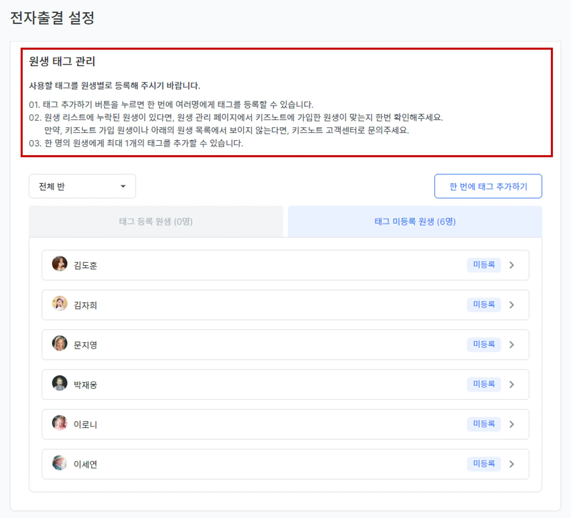
Task: Click 문지영's profile avatar
Action: pos(59,343)
